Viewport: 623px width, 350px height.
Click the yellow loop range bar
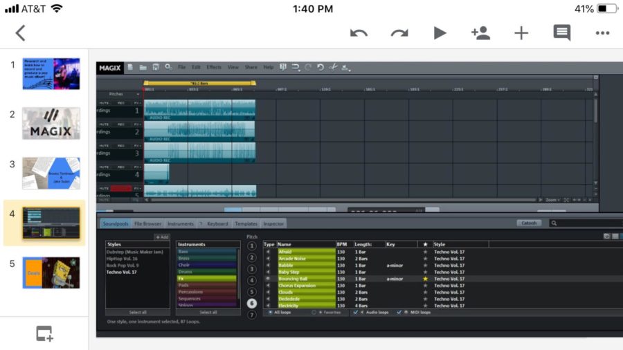pyautogui.click(x=199, y=83)
